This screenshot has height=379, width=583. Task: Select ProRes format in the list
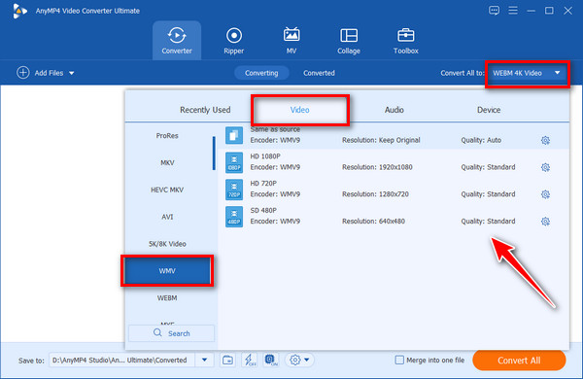point(167,136)
